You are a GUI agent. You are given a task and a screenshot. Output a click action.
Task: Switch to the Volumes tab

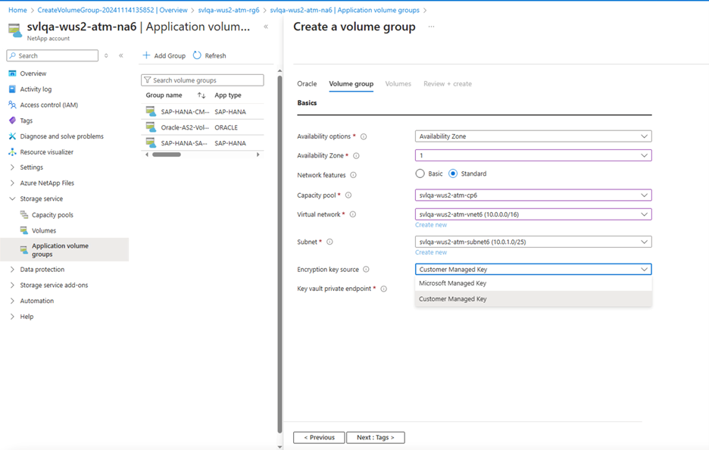398,84
